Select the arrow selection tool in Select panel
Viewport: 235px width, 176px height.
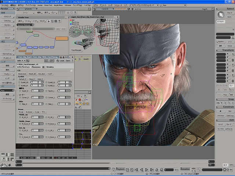(221, 14)
